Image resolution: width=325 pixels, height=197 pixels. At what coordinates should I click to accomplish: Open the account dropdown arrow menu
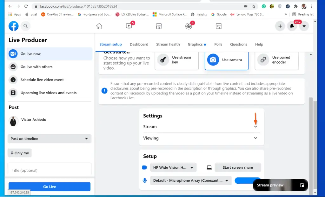pos(304,26)
